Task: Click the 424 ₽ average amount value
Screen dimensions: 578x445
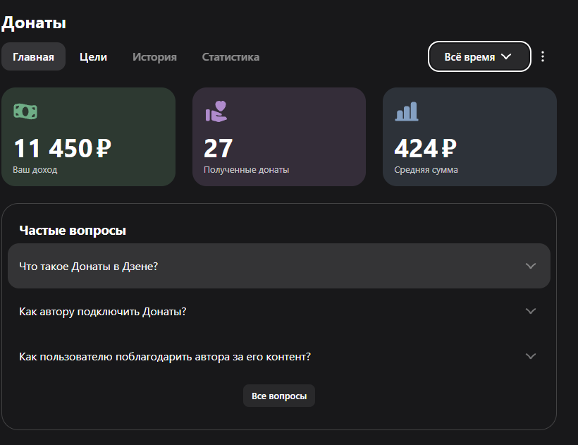Action: click(x=425, y=148)
